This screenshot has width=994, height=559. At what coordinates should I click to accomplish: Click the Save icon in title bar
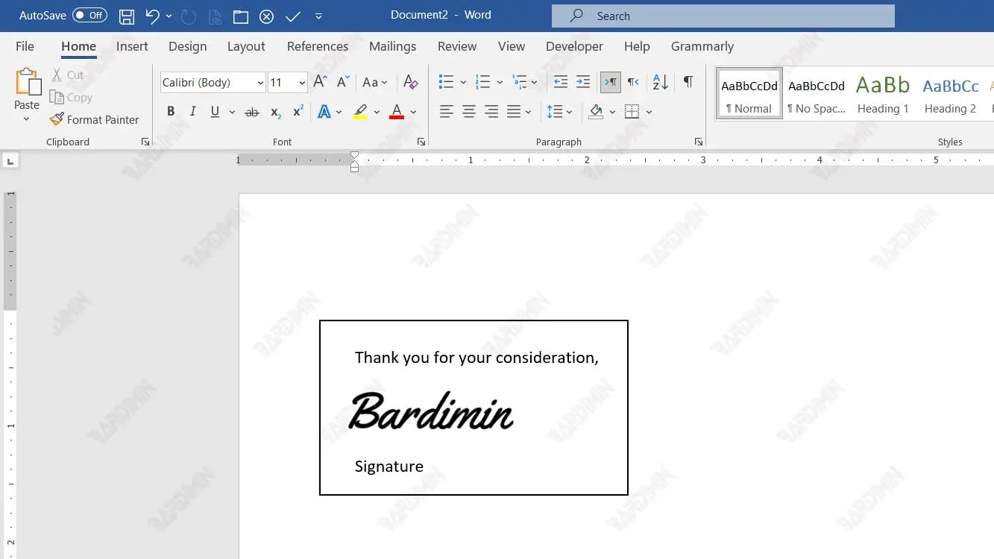tap(127, 16)
